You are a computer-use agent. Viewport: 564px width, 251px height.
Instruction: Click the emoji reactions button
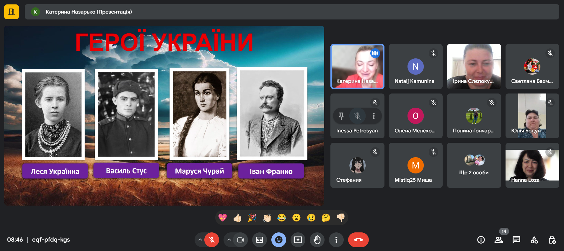pos(278,240)
